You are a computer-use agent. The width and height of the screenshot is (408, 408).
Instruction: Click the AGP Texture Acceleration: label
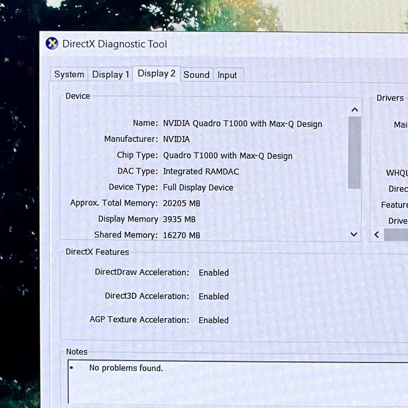(x=139, y=320)
